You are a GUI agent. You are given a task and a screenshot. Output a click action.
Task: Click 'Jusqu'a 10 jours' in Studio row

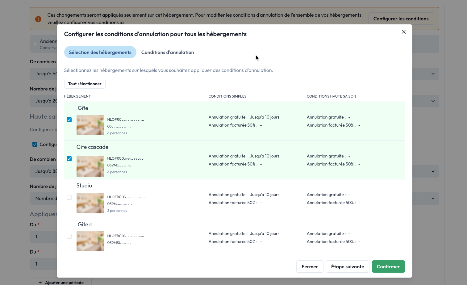(x=265, y=195)
